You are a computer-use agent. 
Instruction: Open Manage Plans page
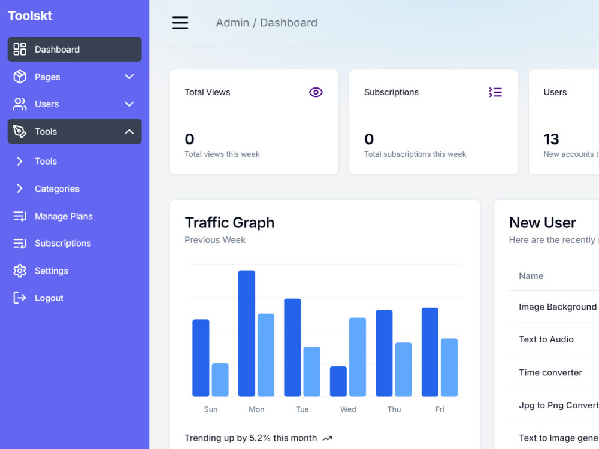[x=63, y=216]
